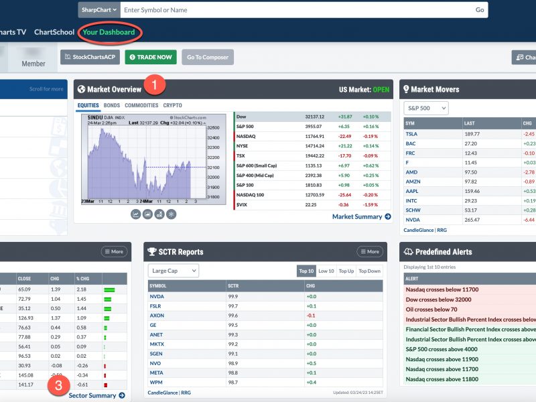
Task: Select S&P 600 (Small Cap) row
Action: (x=312, y=165)
